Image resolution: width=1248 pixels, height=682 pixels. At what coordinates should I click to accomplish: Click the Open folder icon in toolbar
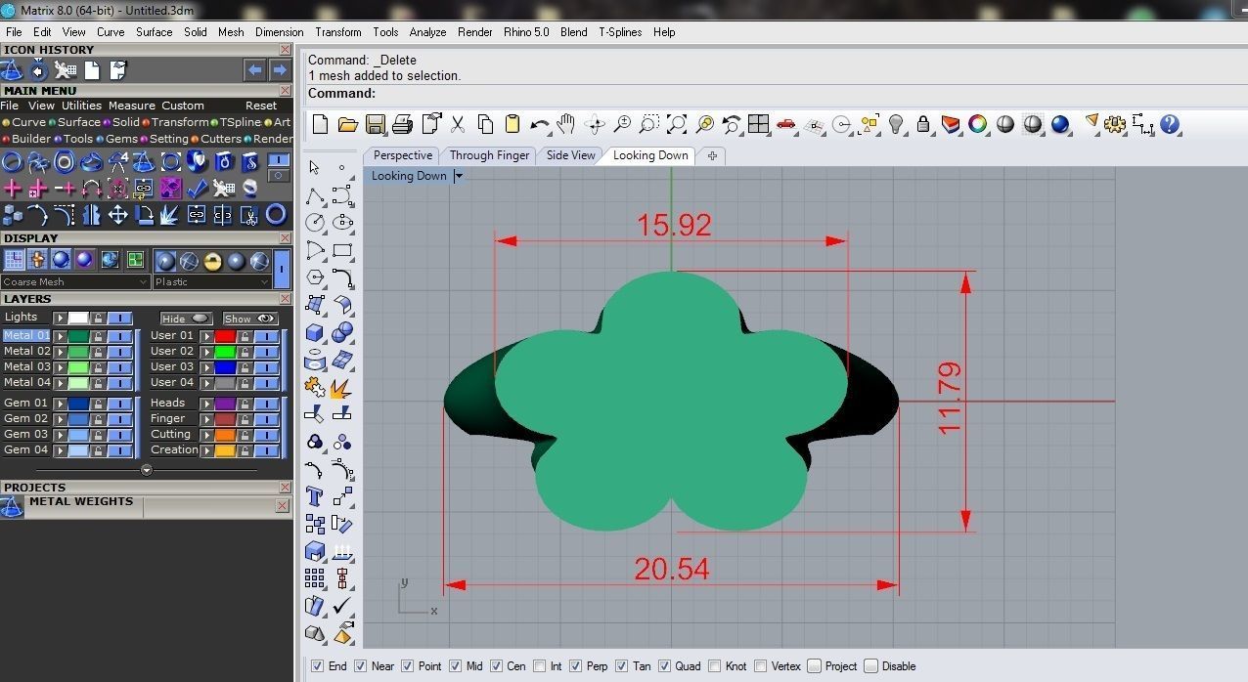347,124
